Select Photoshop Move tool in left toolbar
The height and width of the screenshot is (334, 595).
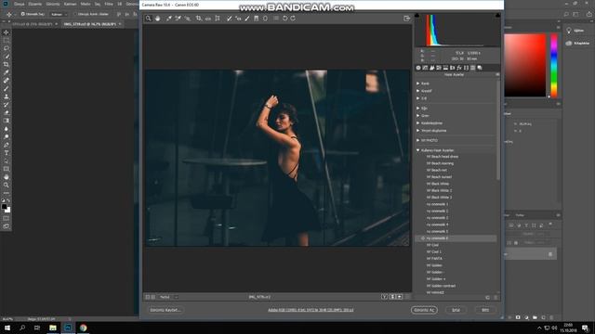[7, 32]
